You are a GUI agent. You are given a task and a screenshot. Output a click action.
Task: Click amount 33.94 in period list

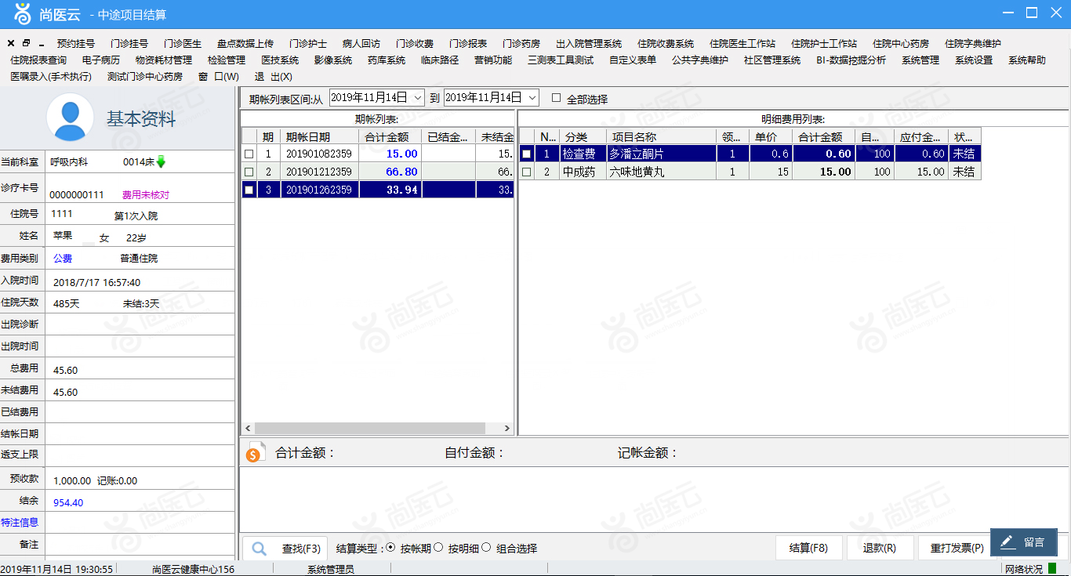tap(401, 190)
